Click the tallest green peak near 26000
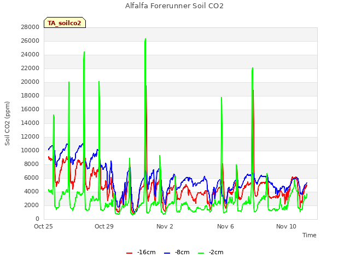The height and width of the screenshot is (263, 350). [x=145, y=39]
